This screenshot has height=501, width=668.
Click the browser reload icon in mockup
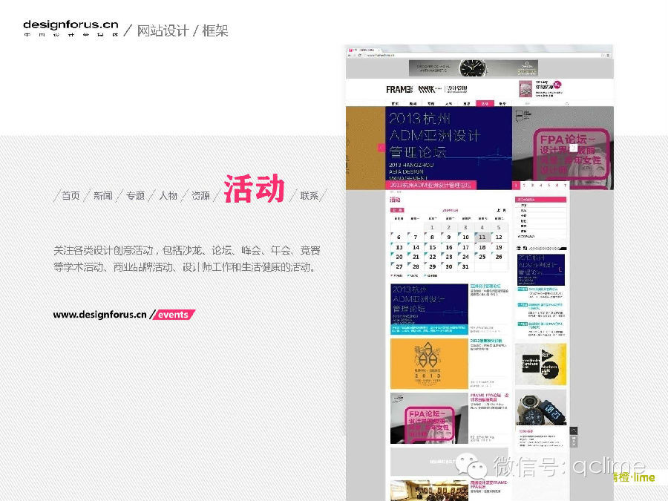(x=360, y=56)
